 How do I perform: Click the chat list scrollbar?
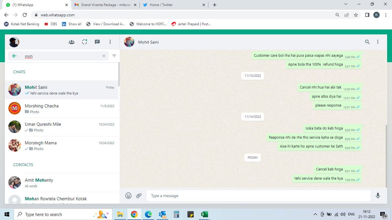point(119,74)
